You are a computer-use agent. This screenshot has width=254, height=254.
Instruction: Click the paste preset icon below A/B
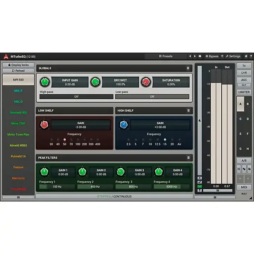point(249,169)
